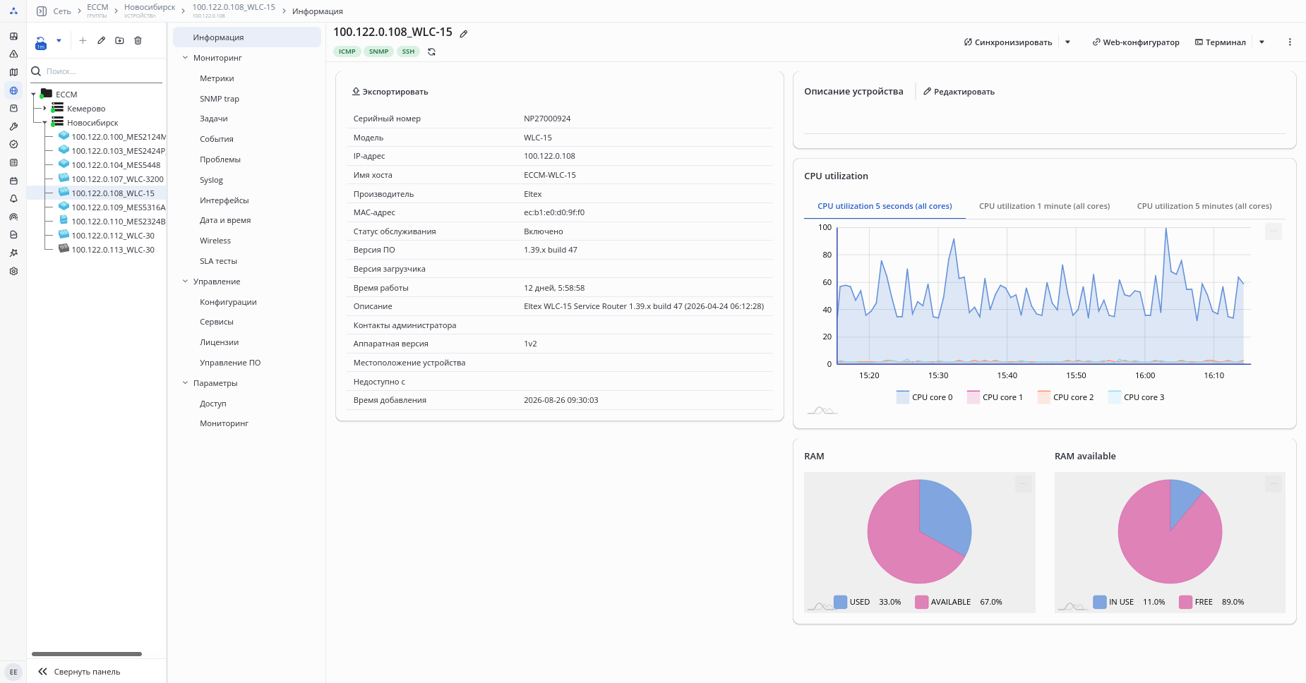Viewport: 1306px width, 683px height.
Task: Click pencil icon next to device title
Action: click(x=464, y=34)
